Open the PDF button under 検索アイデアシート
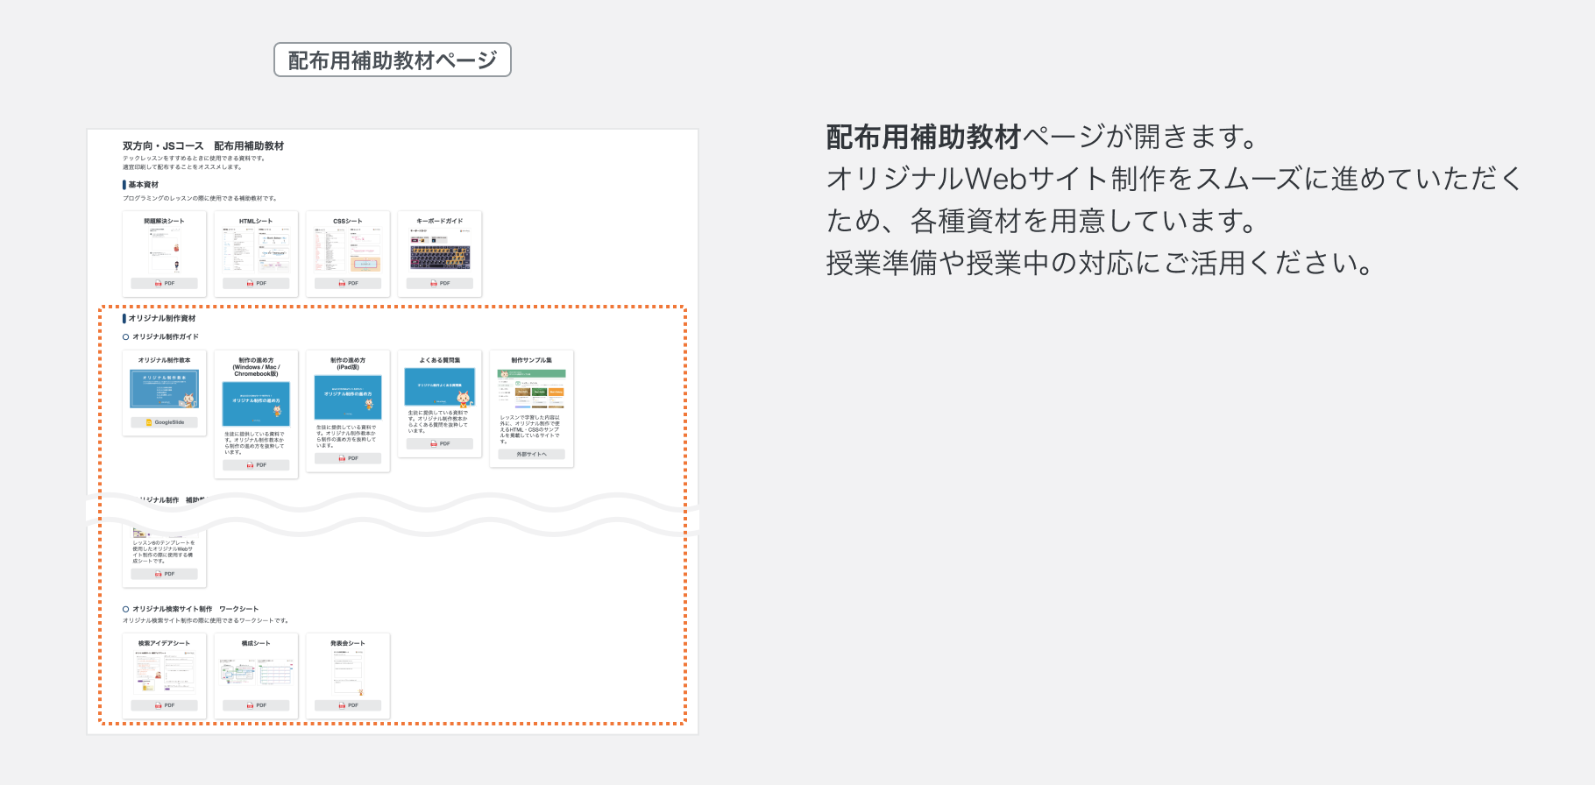The height and width of the screenshot is (785, 1595). [x=164, y=705]
